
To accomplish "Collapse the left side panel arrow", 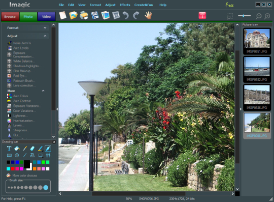I will coord(57,109).
